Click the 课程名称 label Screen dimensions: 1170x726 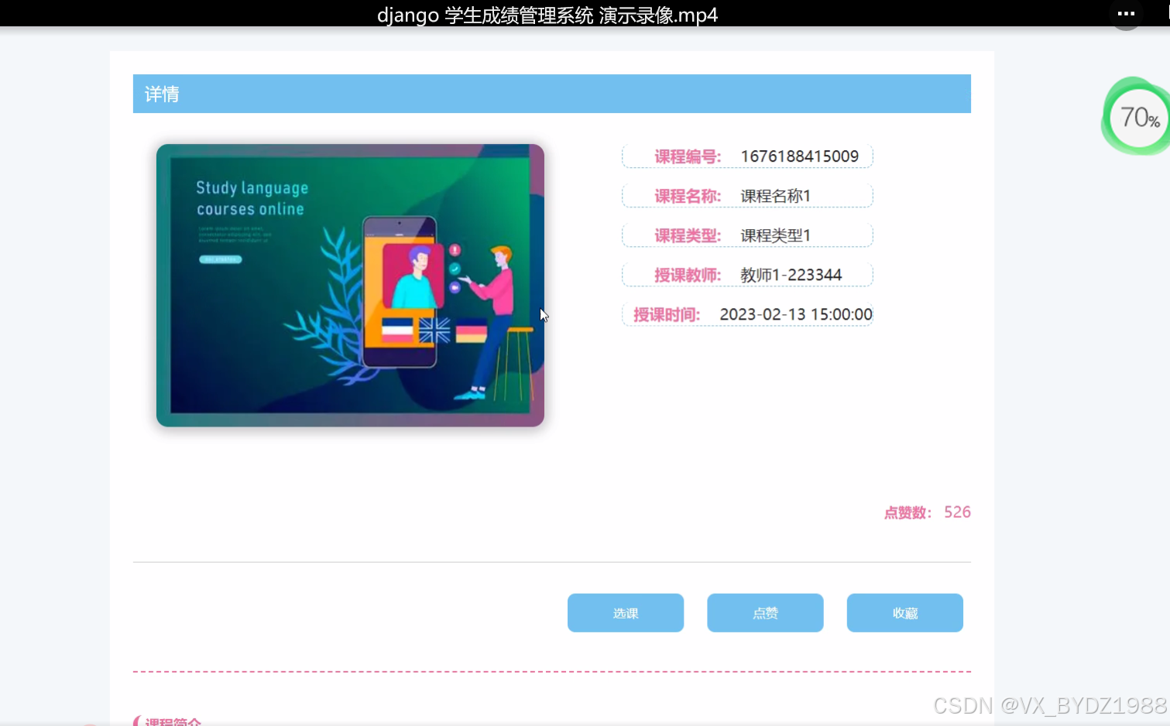click(688, 196)
